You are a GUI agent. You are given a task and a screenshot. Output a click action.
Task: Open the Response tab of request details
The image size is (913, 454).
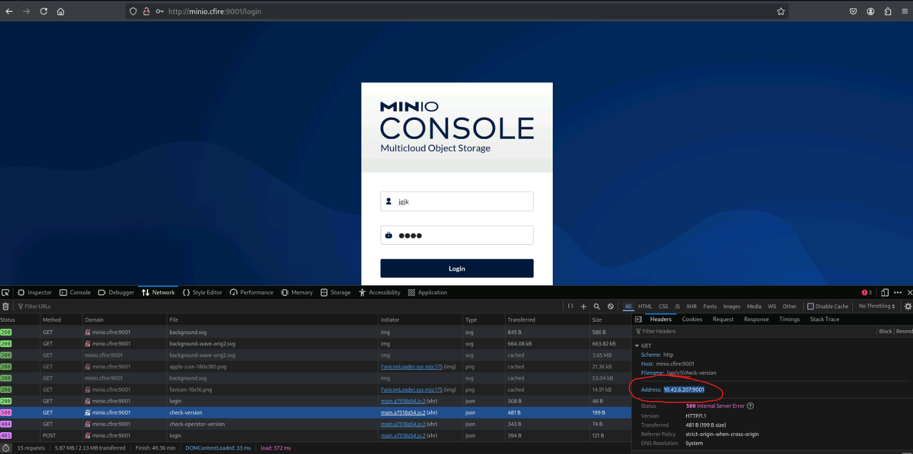(x=756, y=320)
